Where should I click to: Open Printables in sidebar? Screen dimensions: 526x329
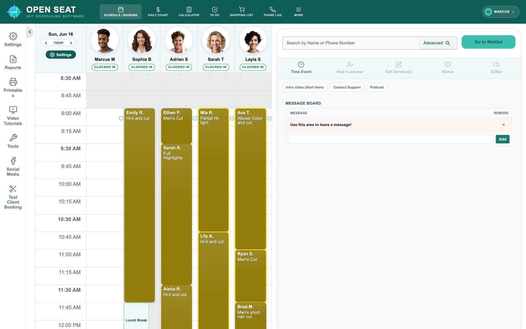click(13, 88)
